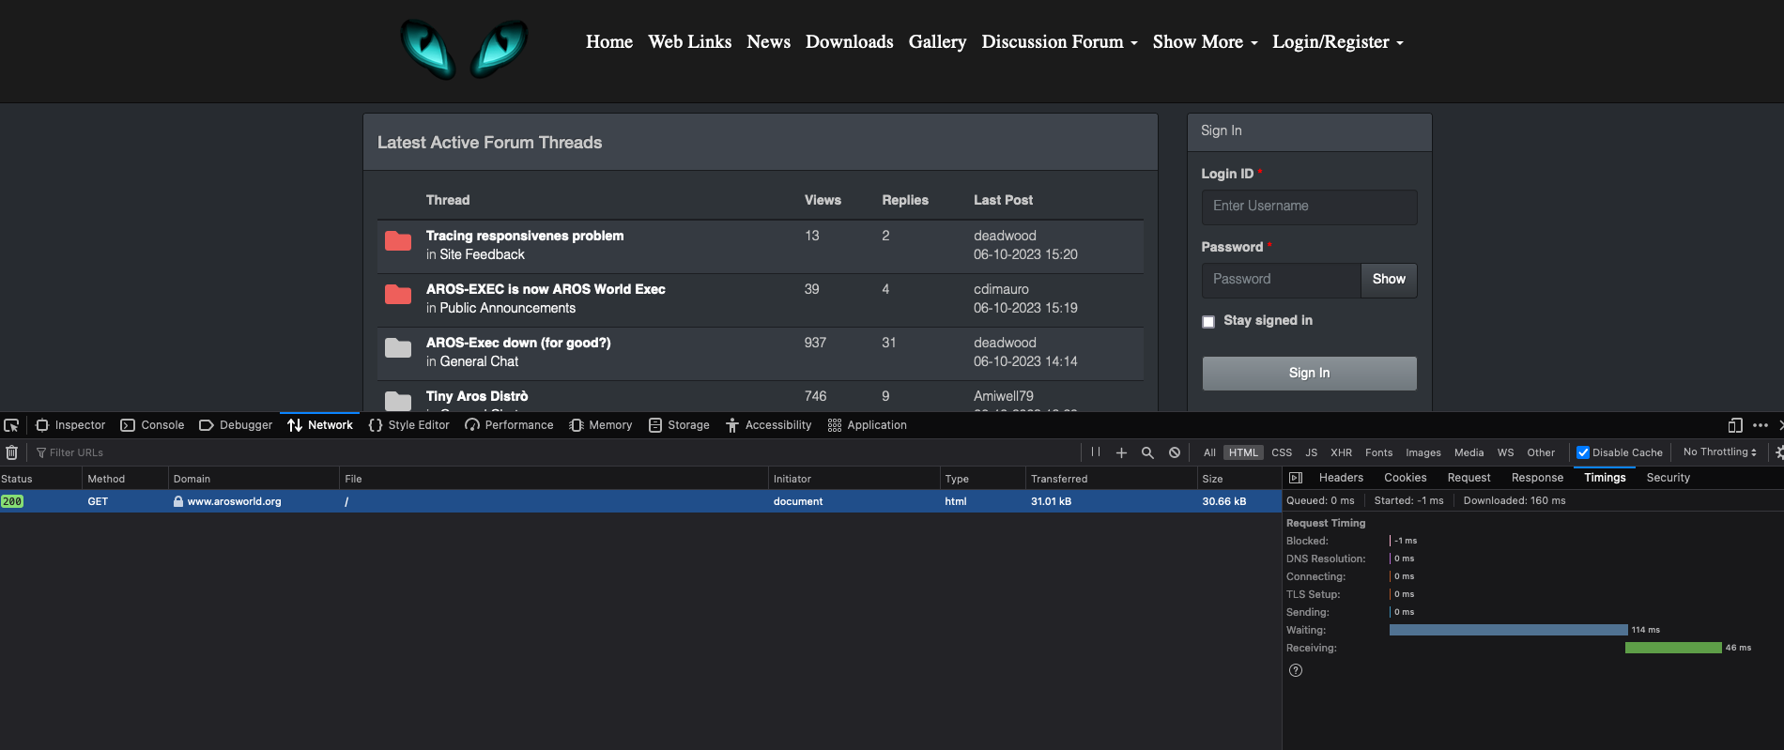This screenshot has height=750, width=1784.
Task: Click the Sign In button
Action: pyautogui.click(x=1309, y=373)
